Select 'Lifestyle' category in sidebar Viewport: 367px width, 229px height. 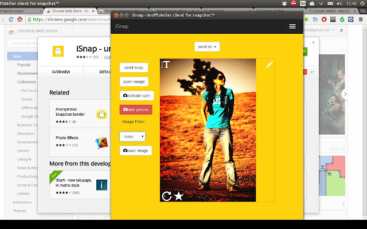(x=24, y=159)
